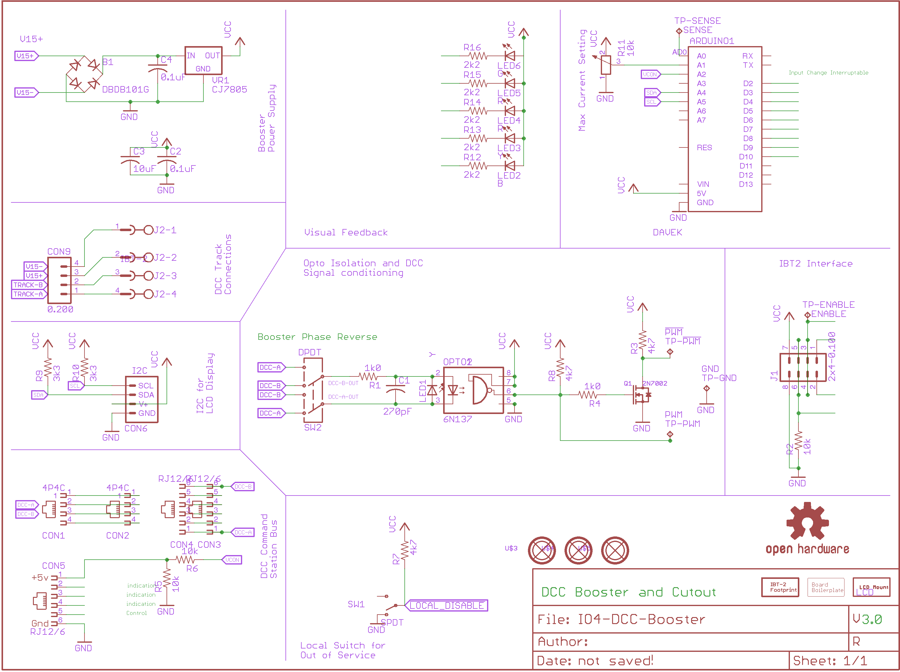Viewport: 900px width, 672px height.
Task: Click the VR1 CJ7805 regulator block
Action: tap(203, 60)
